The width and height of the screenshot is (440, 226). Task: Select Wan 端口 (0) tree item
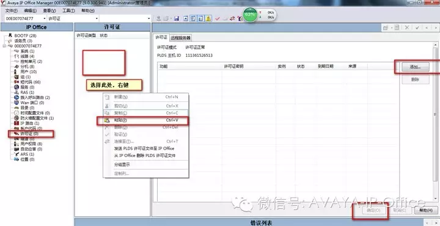[32, 103]
